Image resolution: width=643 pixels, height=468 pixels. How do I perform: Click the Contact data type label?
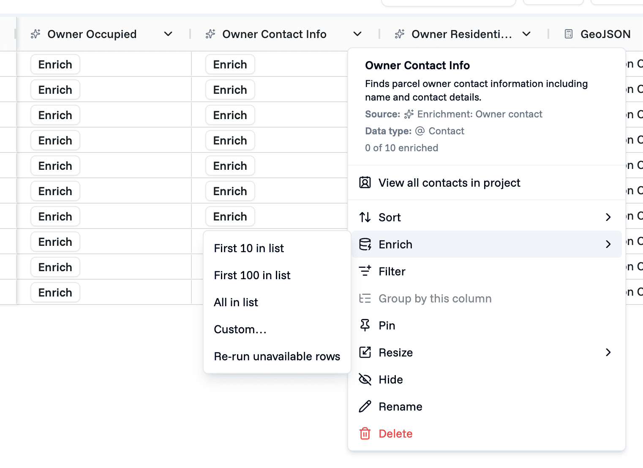click(447, 131)
